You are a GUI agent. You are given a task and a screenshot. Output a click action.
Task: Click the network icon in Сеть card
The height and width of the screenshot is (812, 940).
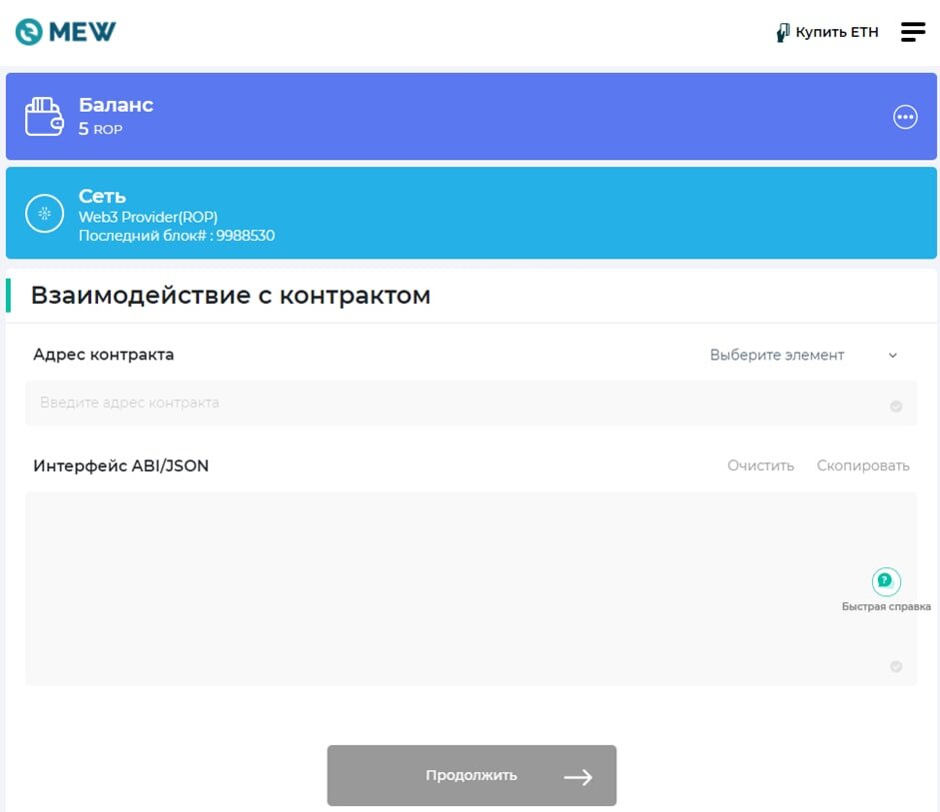pos(44,214)
